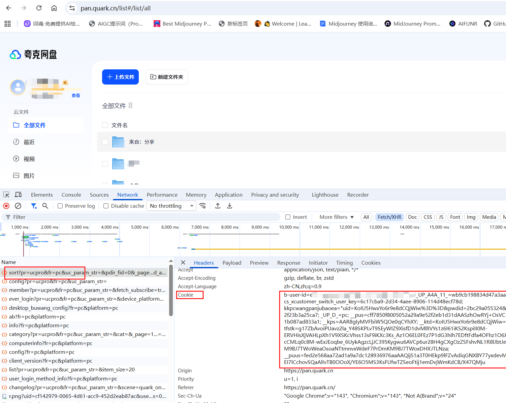Toggle the device toolbar icon
The image size is (506, 403).
click(x=18, y=195)
